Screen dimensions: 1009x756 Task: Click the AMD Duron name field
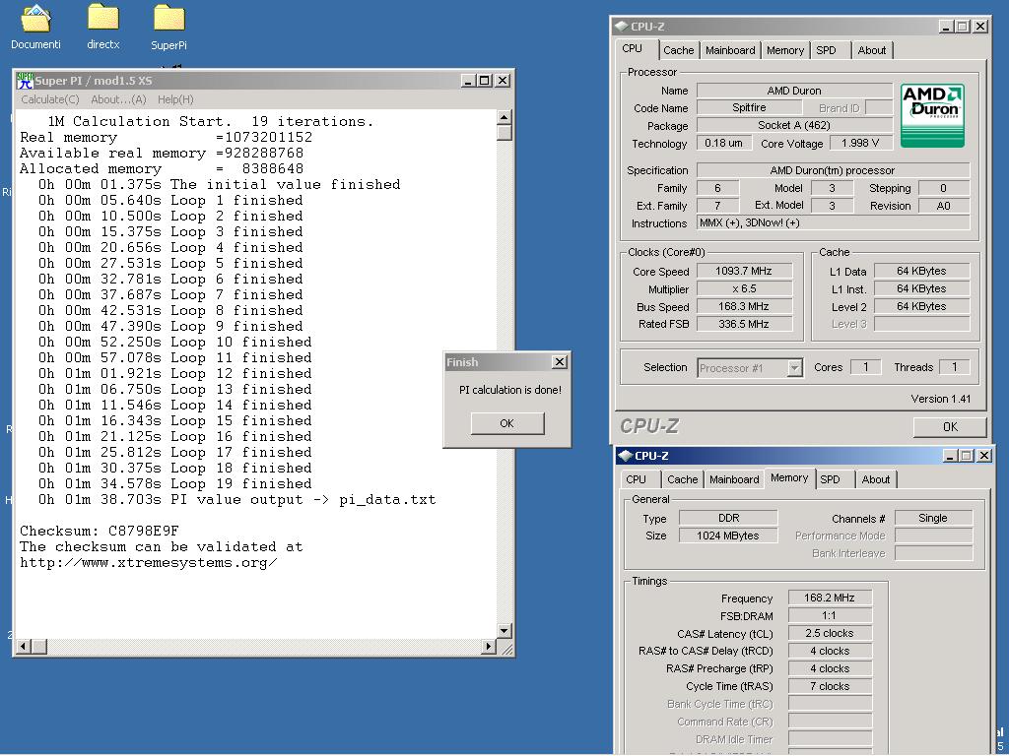[794, 91]
